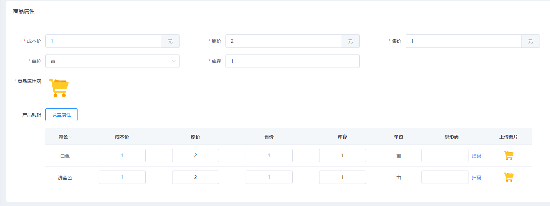The width and height of the screenshot is (550, 206).
Task: Click the 设置属性 button
Action: tap(61, 115)
